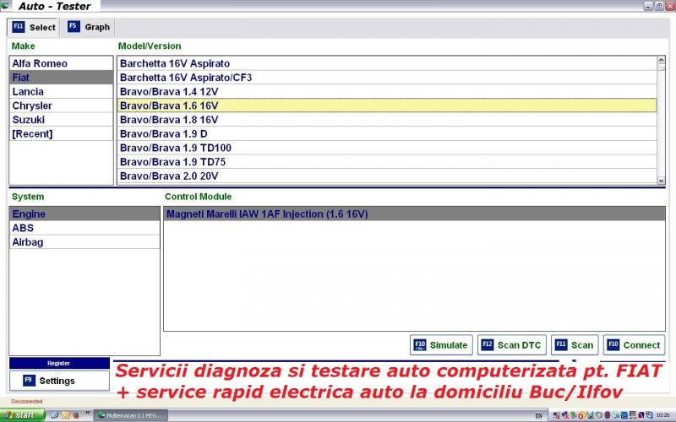This screenshot has width=676, height=422.
Task: Choose highlighted Bravo/Brava 1.6 16V model
Action: coord(387,105)
